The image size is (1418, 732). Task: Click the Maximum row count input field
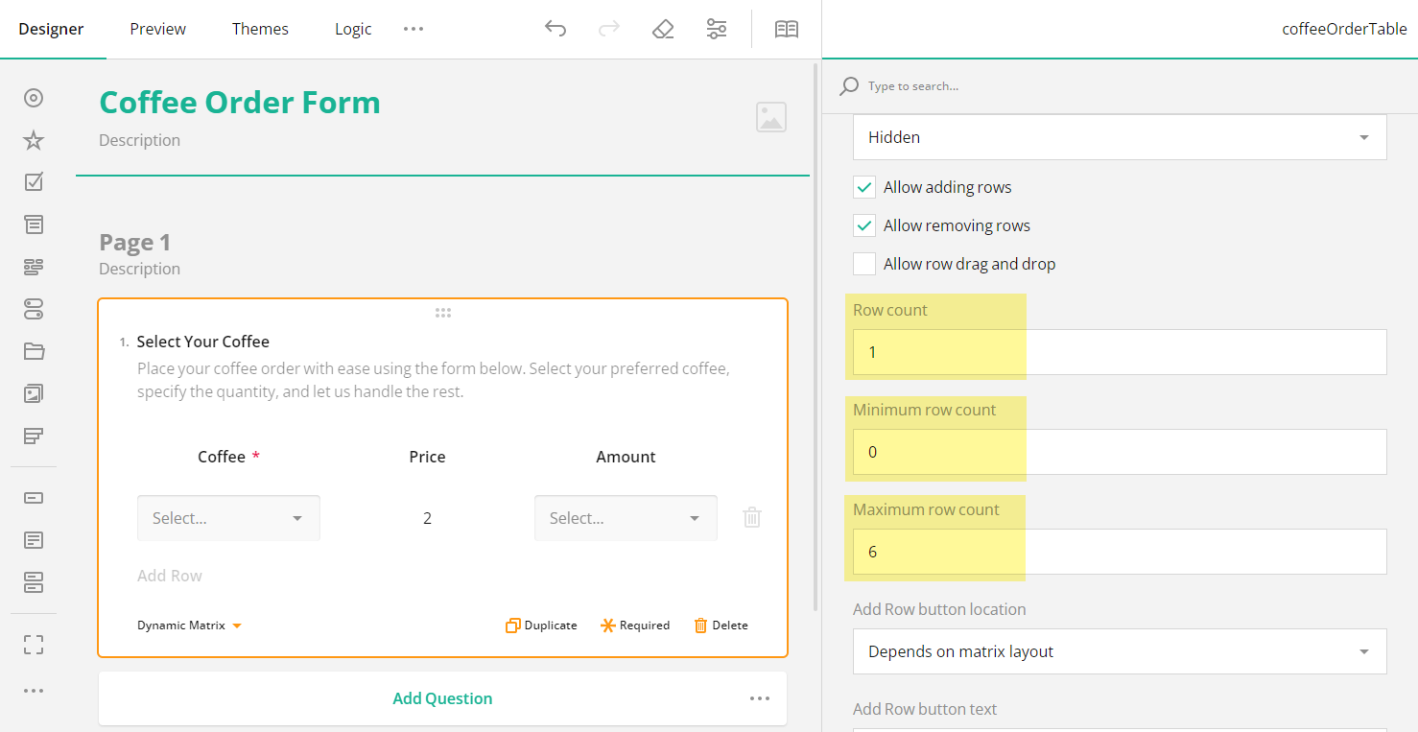click(x=1119, y=551)
